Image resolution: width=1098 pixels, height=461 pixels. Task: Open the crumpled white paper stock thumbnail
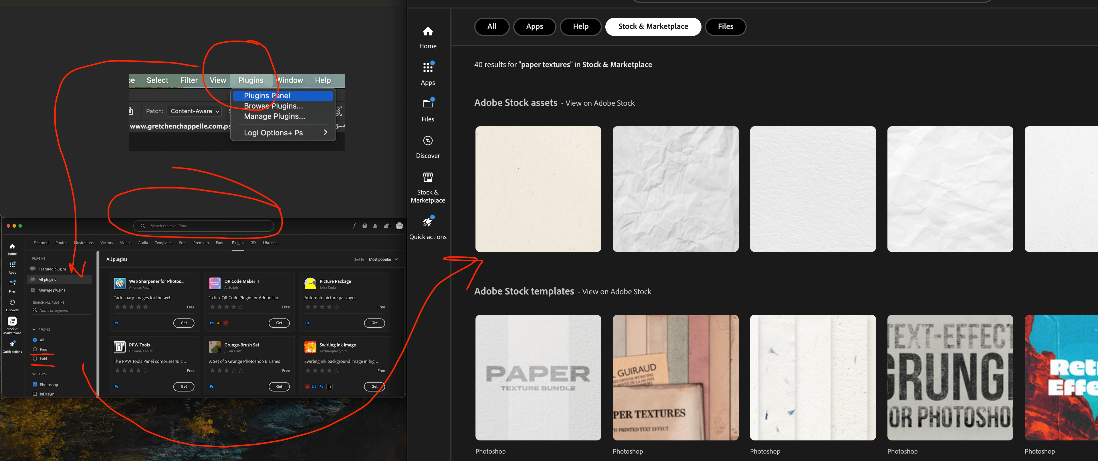coord(676,189)
